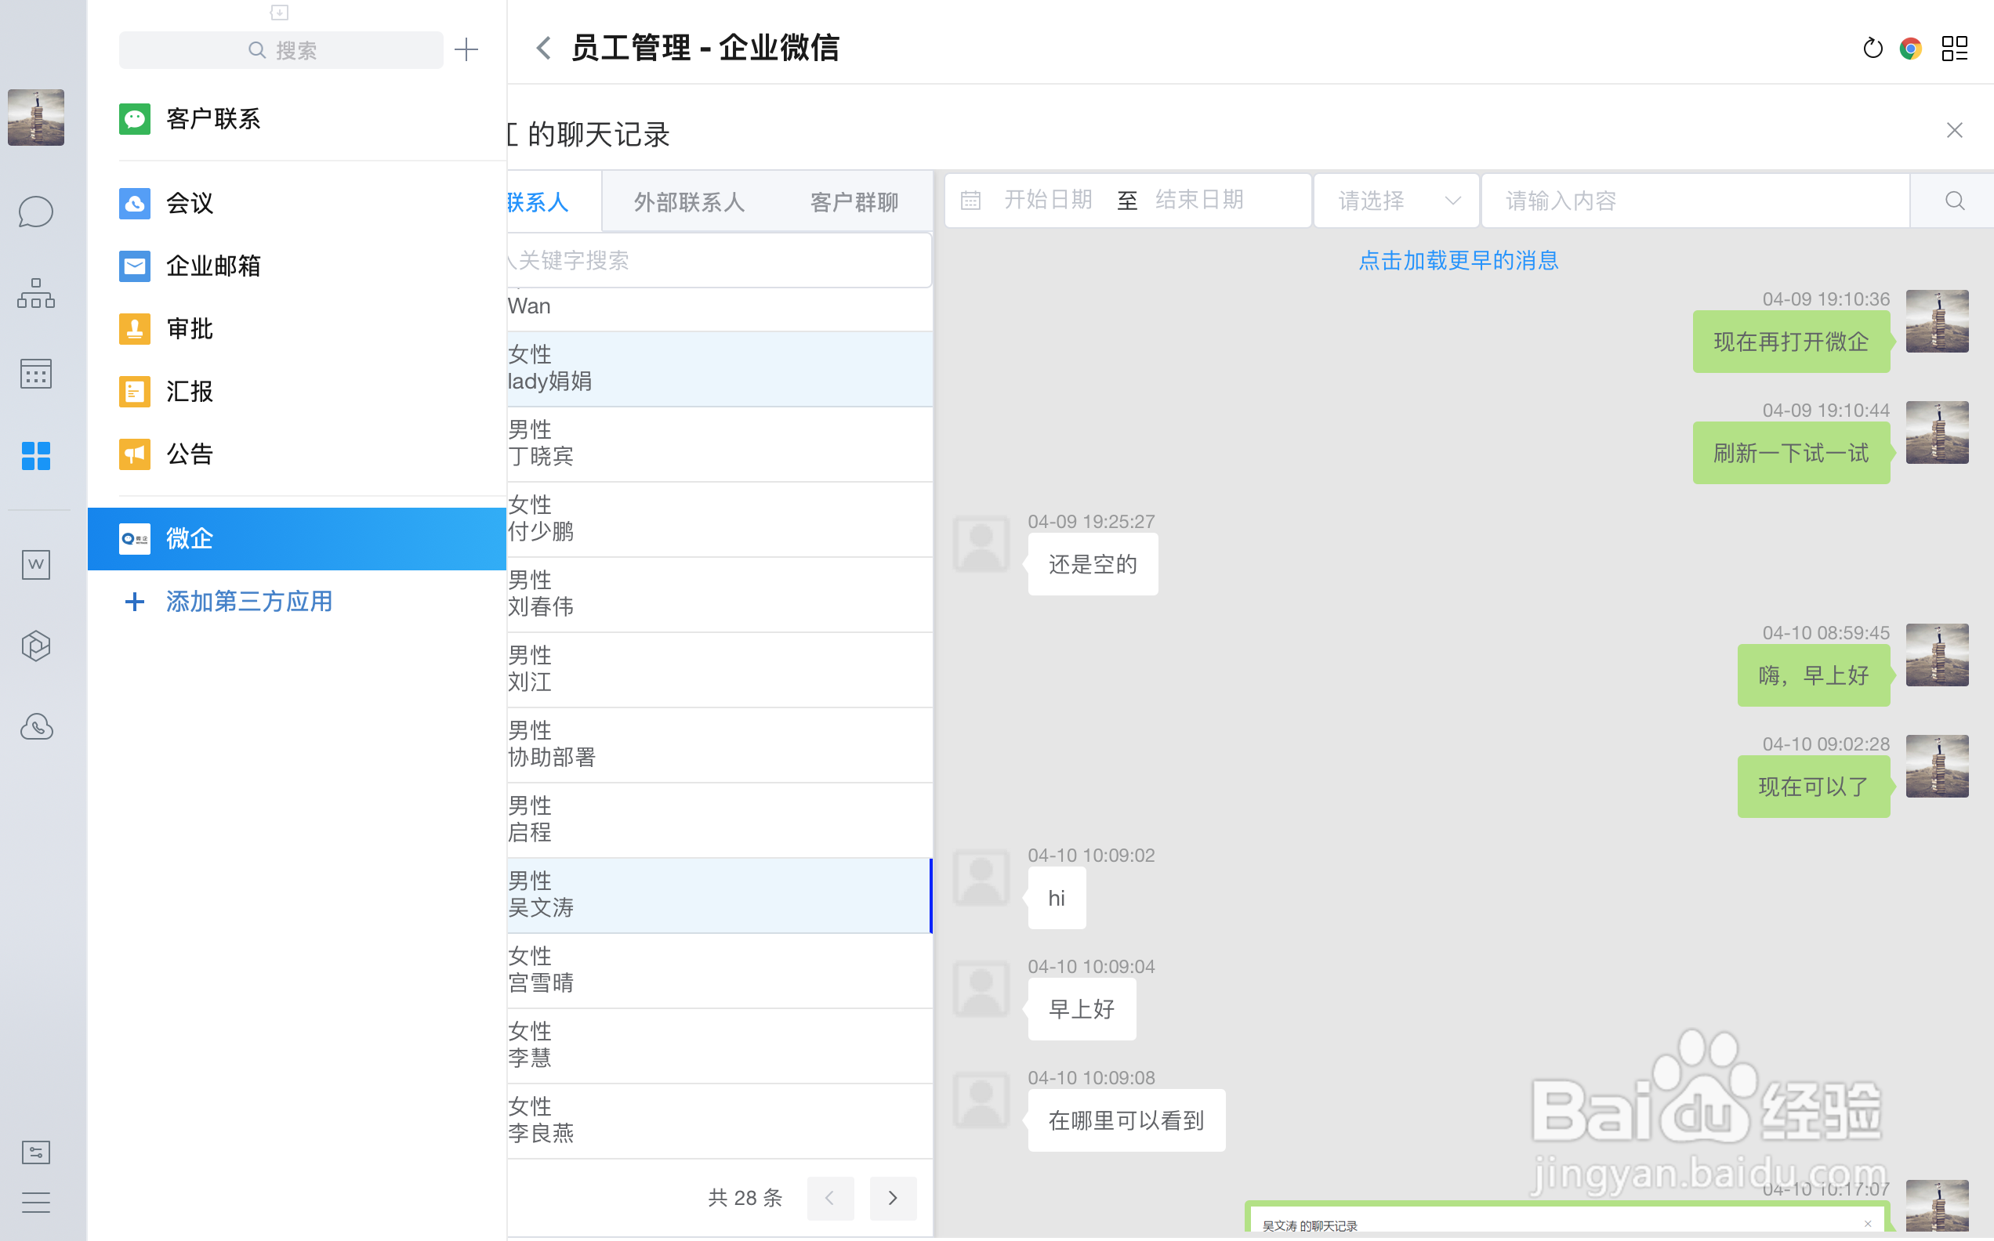Viewport: 1994px width, 1241px height.
Task: Click message bubble 刷新一下试一试
Action: pos(1791,452)
